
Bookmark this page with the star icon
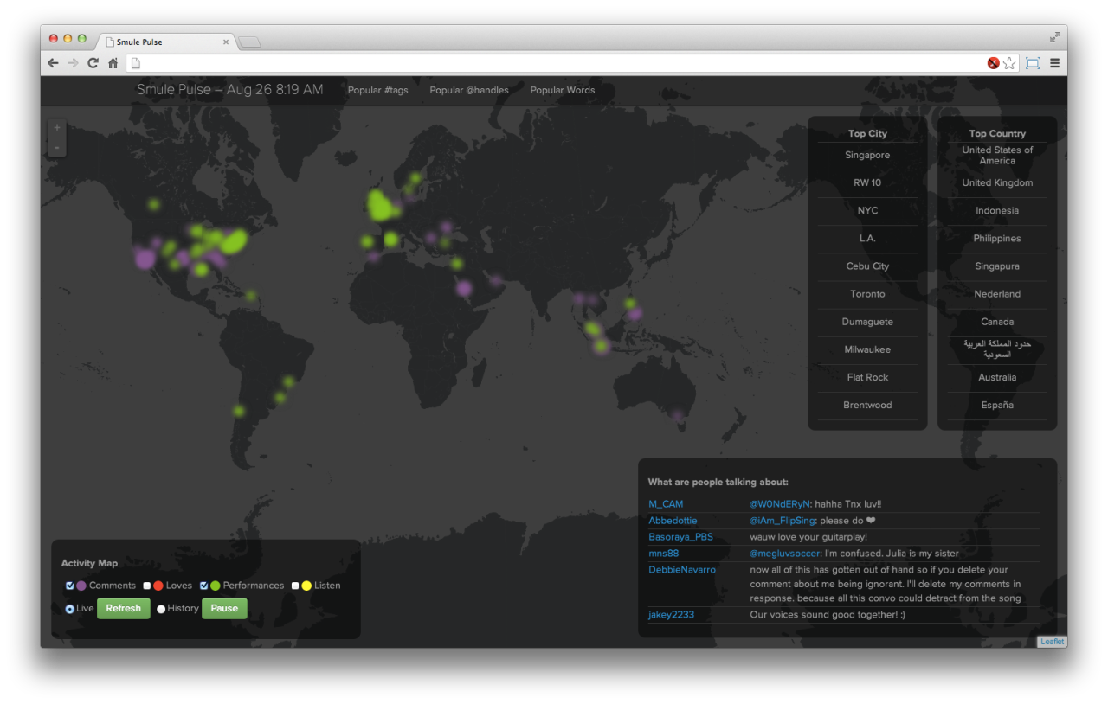coord(1009,63)
